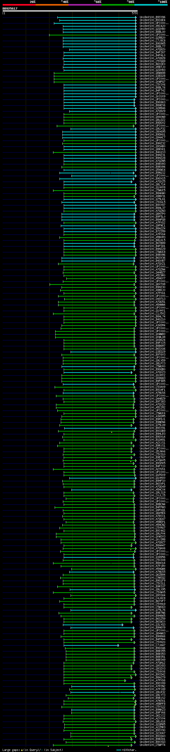170x752 pixels.
Task: Click hit label UniRef100_Q2QYB0
Action: [x=152, y=29]
